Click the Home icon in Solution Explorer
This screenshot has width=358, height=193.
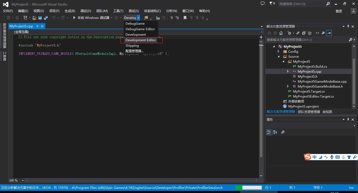(x=281, y=33)
